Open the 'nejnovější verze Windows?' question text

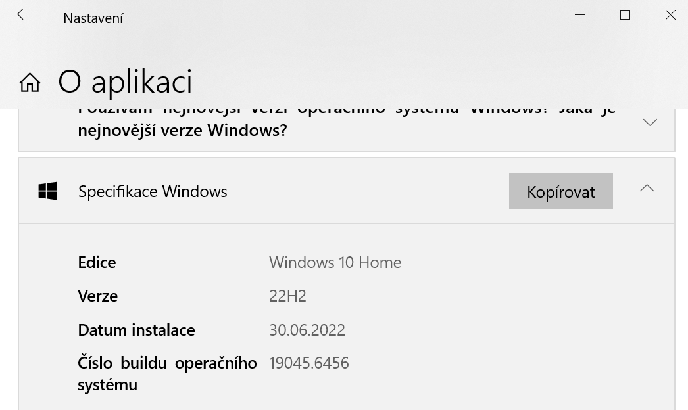tap(182, 130)
